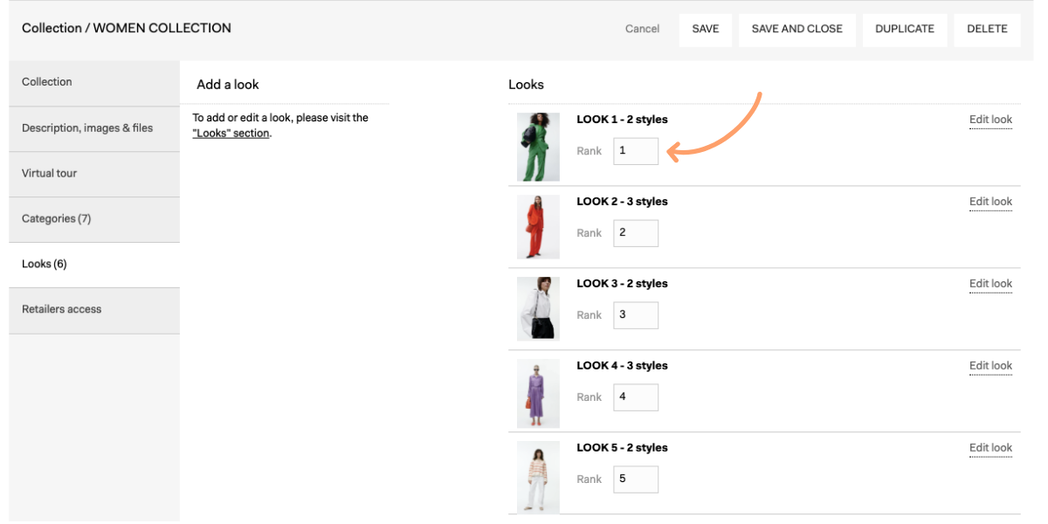
Task: Focus the Rank field for LOOK 5
Action: (x=636, y=479)
